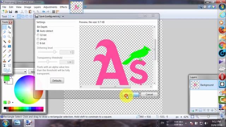Open the Layers menu

click(37, 7)
